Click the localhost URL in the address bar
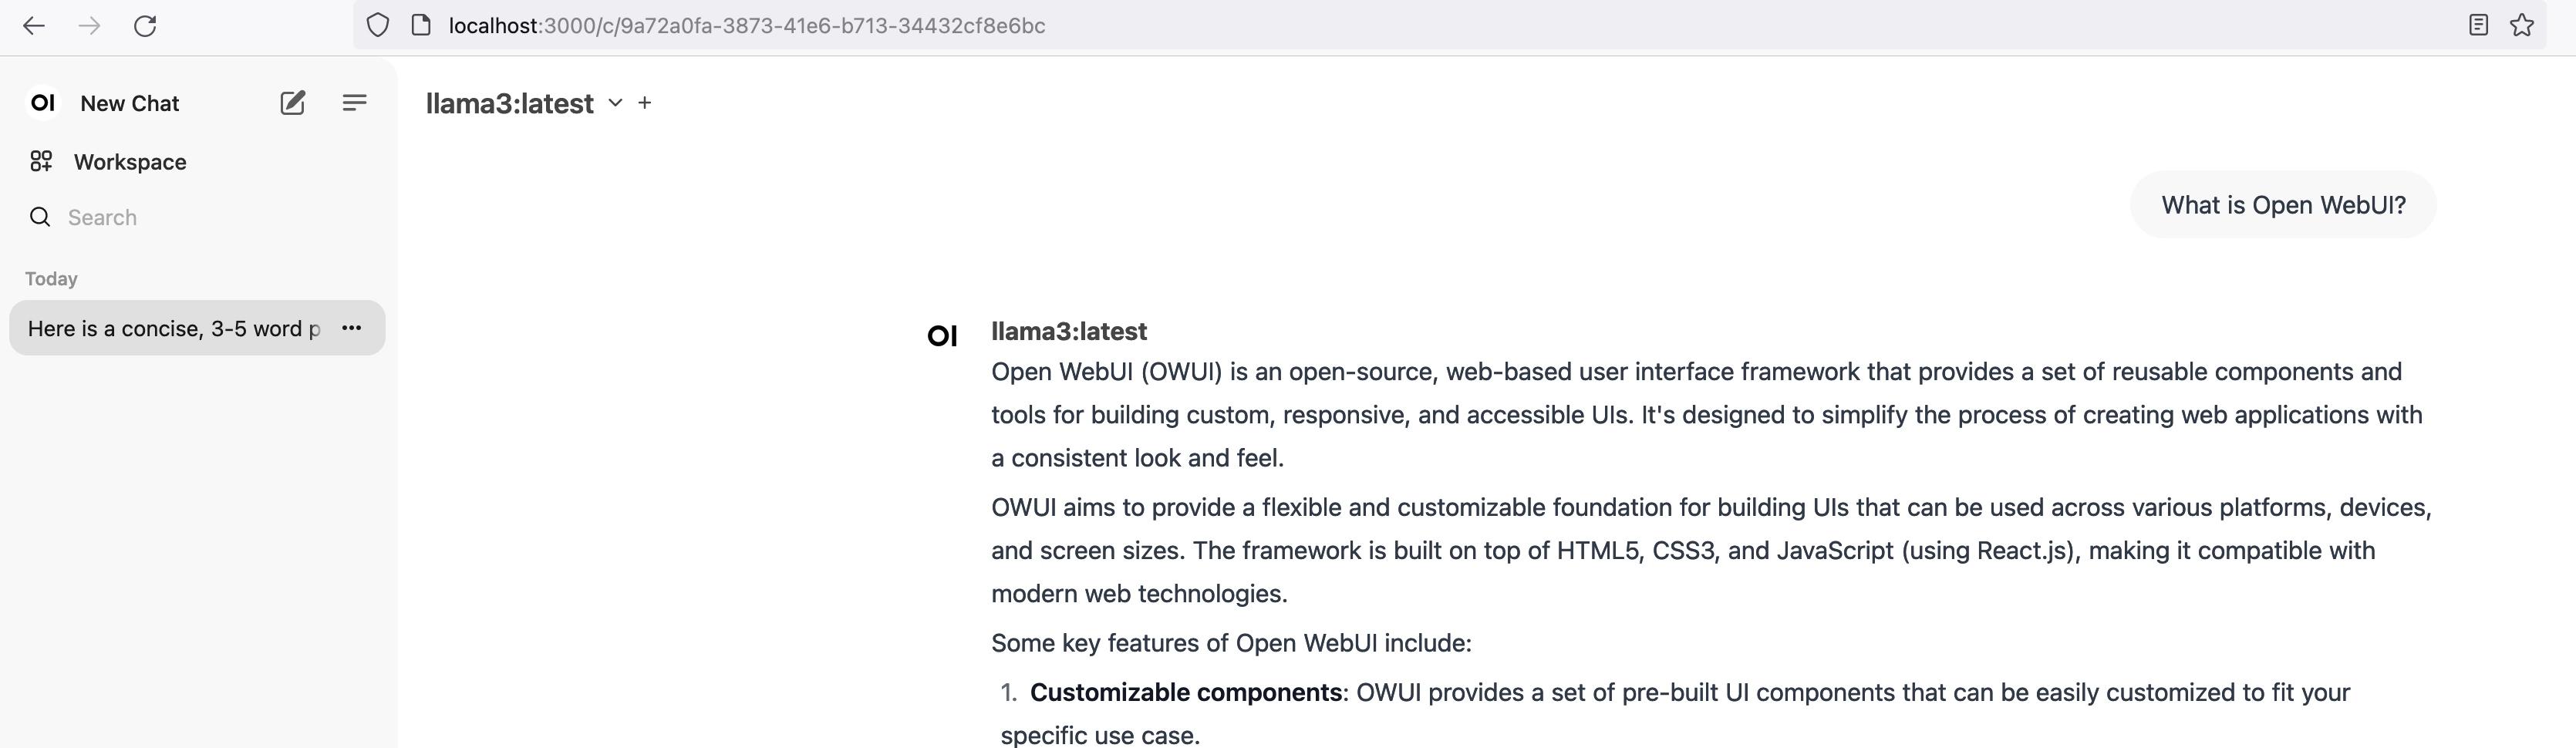The height and width of the screenshot is (748, 2576). pos(746,26)
